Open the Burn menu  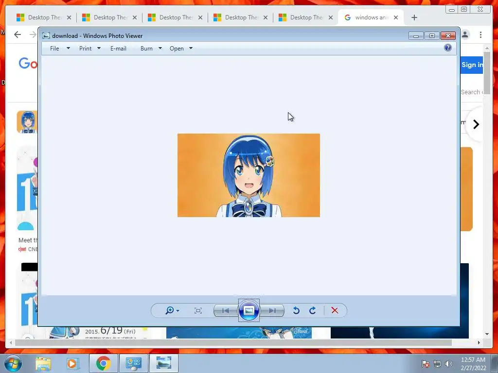tap(146, 49)
